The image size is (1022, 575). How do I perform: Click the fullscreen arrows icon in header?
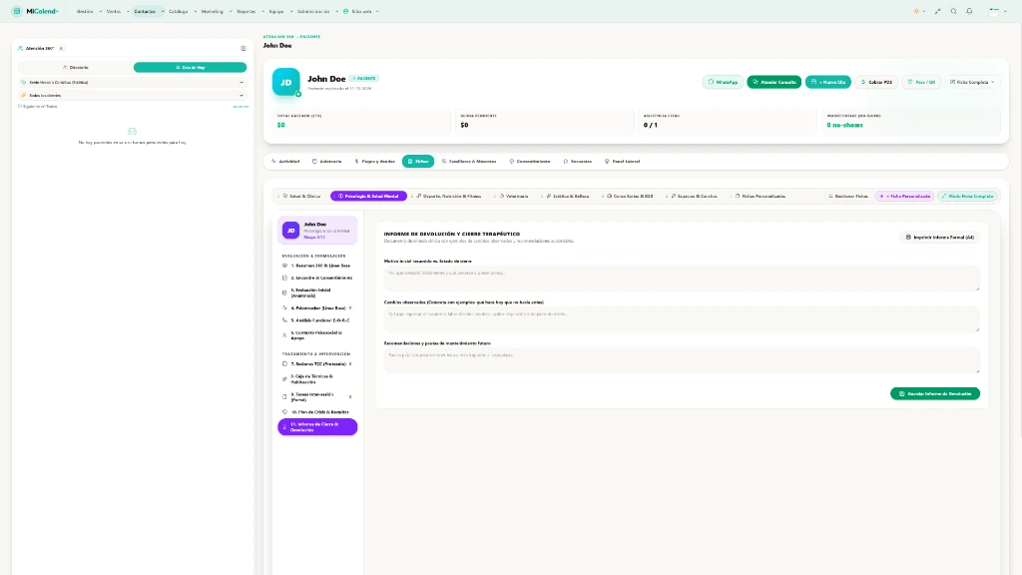click(x=938, y=11)
